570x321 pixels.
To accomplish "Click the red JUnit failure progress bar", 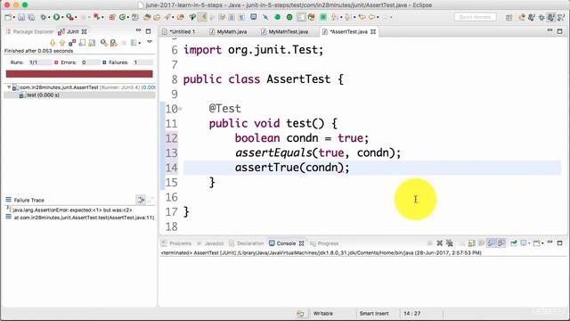I will [x=79, y=74].
